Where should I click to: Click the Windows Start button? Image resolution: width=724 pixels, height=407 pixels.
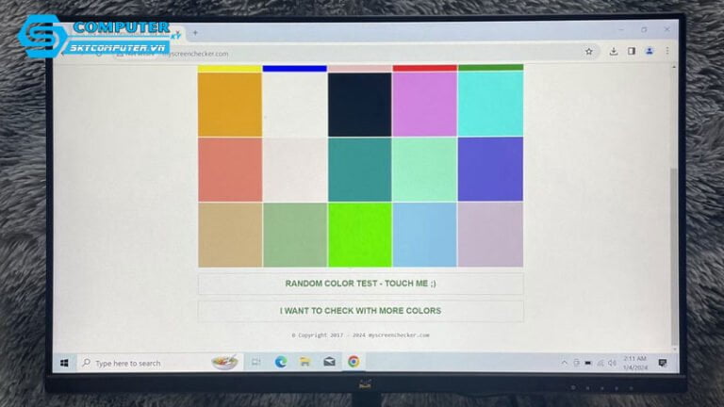pyautogui.click(x=64, y=363)
